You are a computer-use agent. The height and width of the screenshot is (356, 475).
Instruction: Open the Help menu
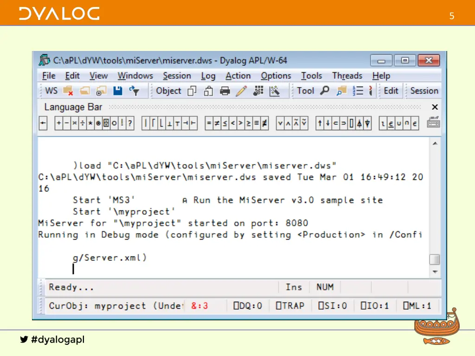(381, 76)
